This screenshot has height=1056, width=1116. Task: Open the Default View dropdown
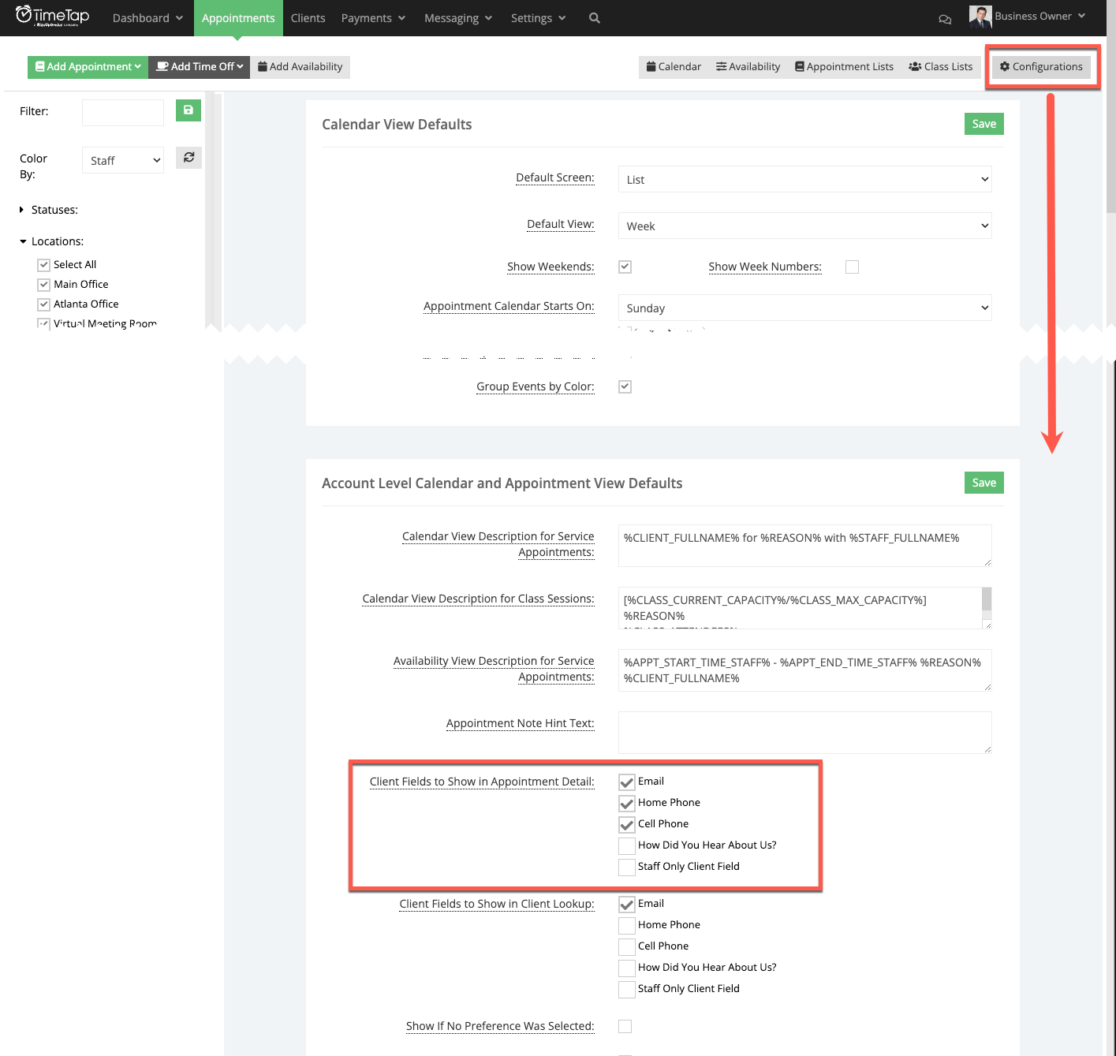[x=804, y=226]
